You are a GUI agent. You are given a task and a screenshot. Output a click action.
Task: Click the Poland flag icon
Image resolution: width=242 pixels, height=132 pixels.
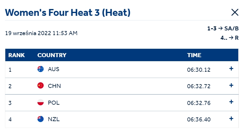click(x=41, y=102)
